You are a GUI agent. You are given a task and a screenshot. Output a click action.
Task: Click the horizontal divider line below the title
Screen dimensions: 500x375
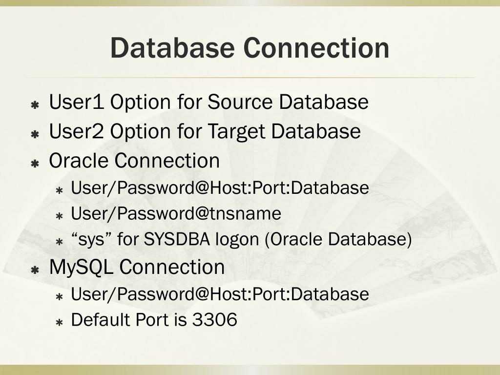coord(250,78)
